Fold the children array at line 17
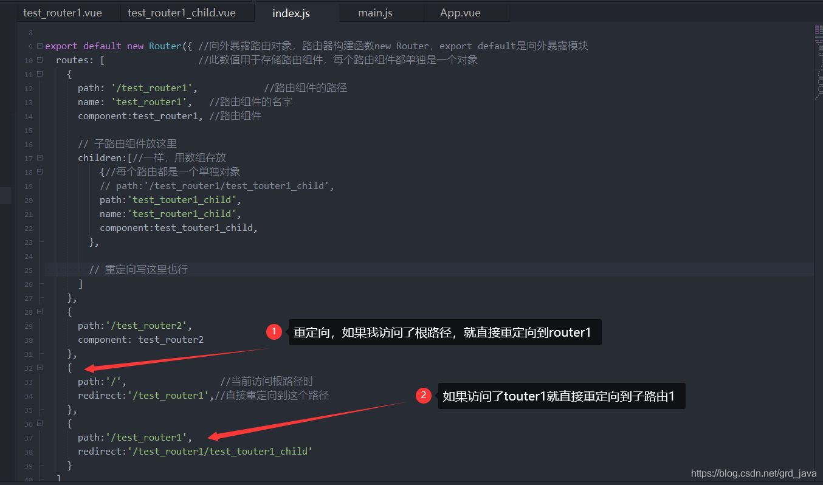Image resolution: width=823 pixels, height=485 pixels. 40,157
